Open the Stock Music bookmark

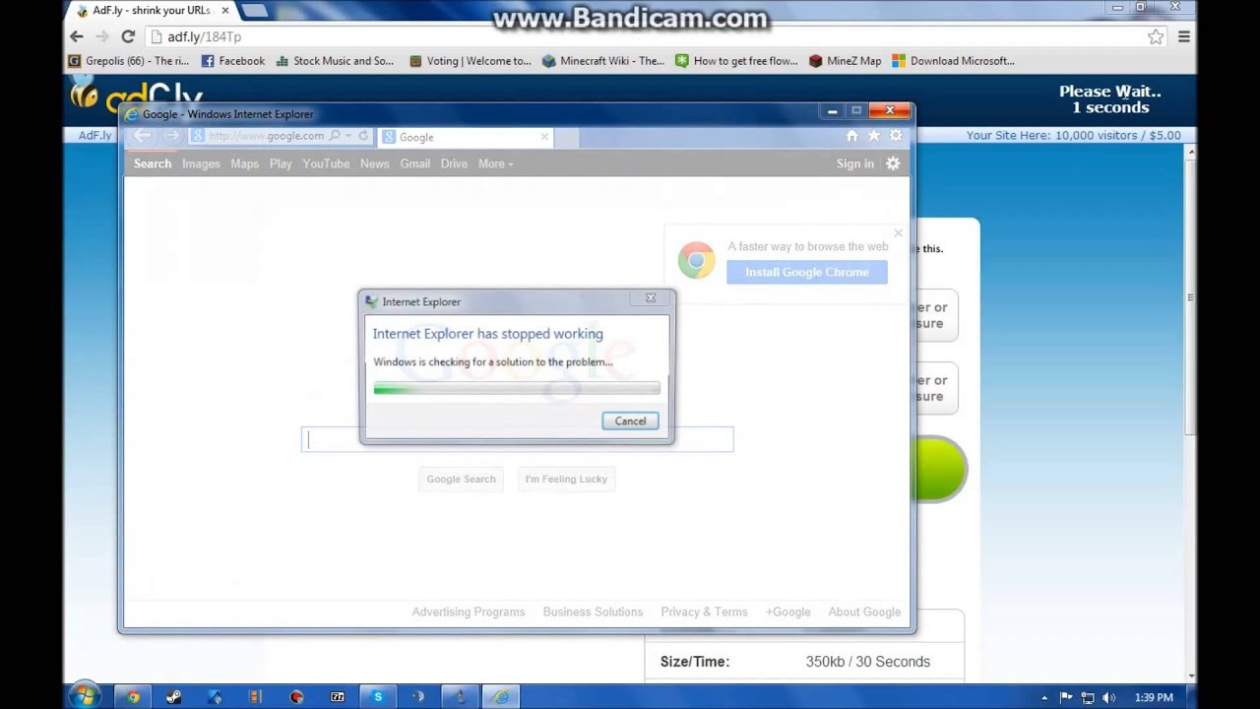[336, 61]
